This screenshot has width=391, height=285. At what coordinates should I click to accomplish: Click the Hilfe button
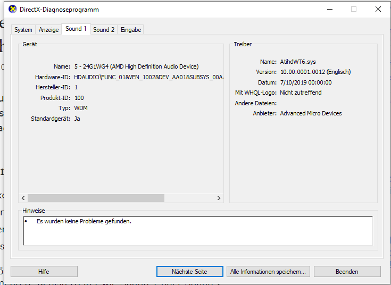click(x=44, y=272)
